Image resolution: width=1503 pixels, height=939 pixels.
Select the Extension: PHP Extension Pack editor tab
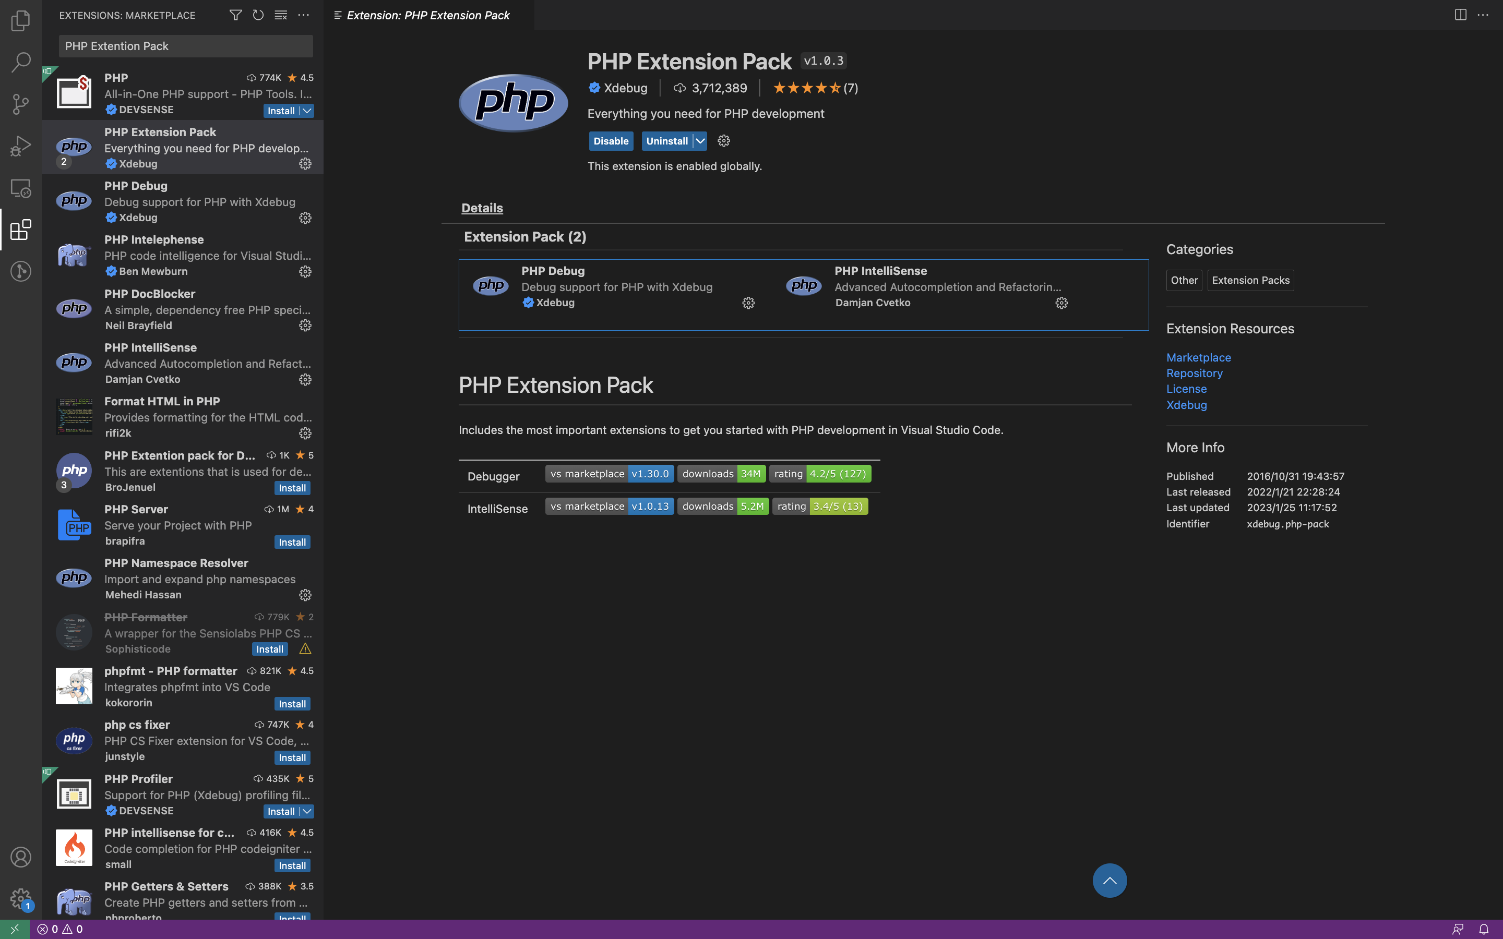click(428, 15)
